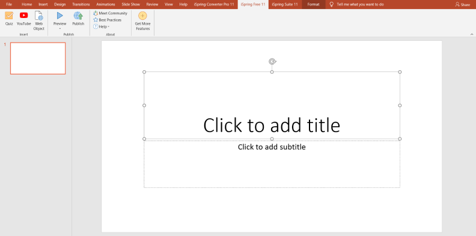The image size is (476, 236).
Task: Click Tell me what you want to do
Action: pos(360,5)
